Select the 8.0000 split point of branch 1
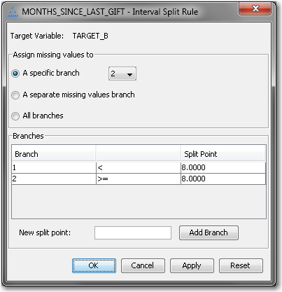 coord(223,167)
